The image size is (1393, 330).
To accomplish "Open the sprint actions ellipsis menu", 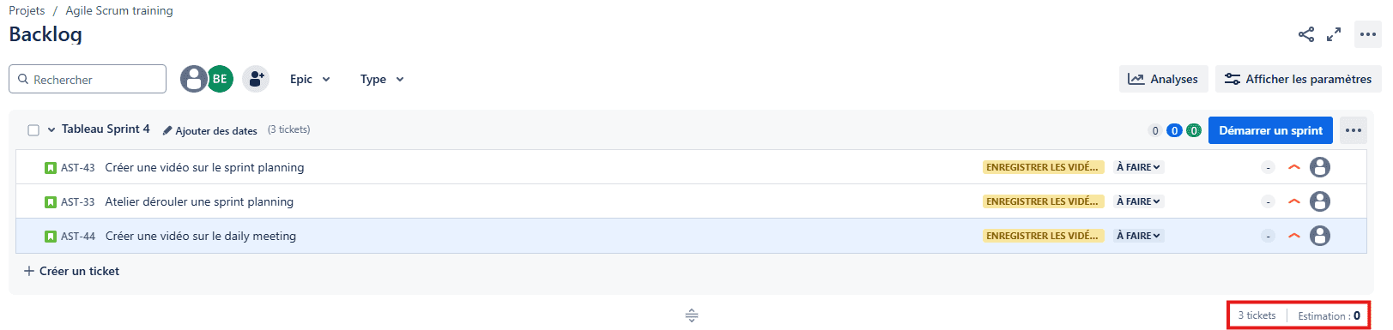I will (x=1354, y=130).
